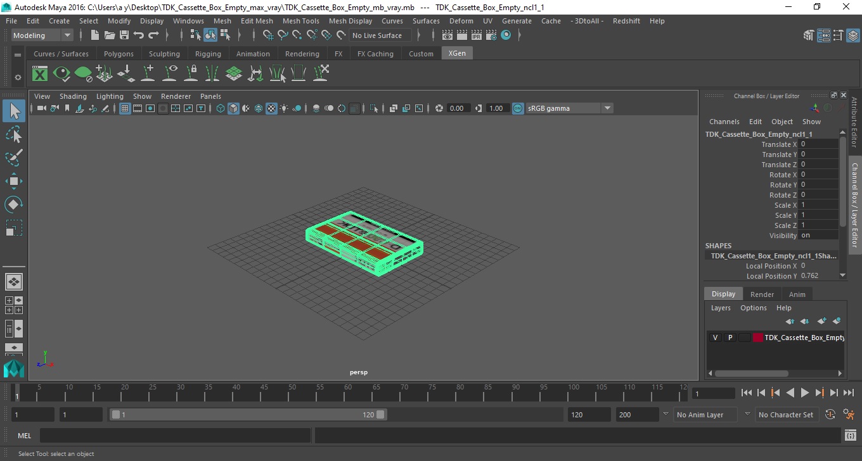
Task: Click go to end of playback range
Action: tap(847, 393)
